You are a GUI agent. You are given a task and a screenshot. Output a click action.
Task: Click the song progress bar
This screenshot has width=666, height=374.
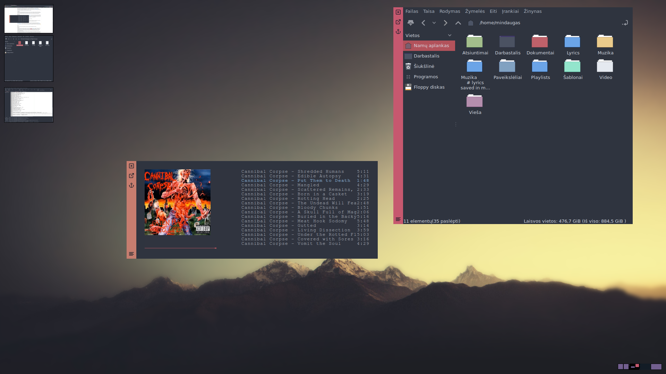point(180,248)
